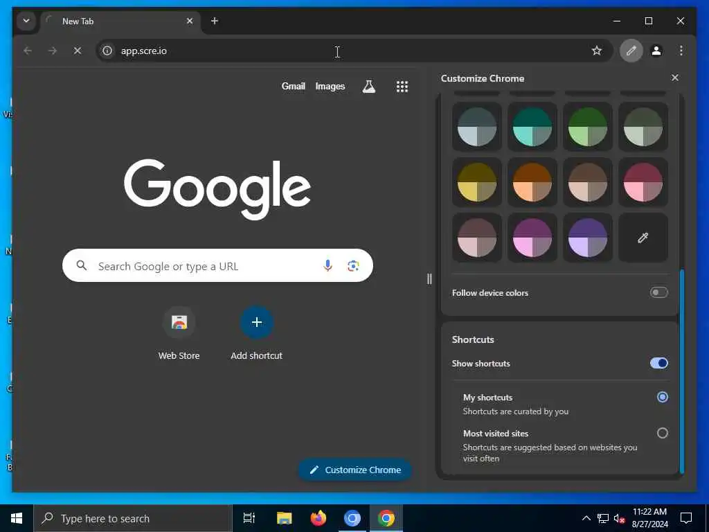Screen dimensions: 709x532
Task: Stop loading the page
Action: click(x=78, y=51)
